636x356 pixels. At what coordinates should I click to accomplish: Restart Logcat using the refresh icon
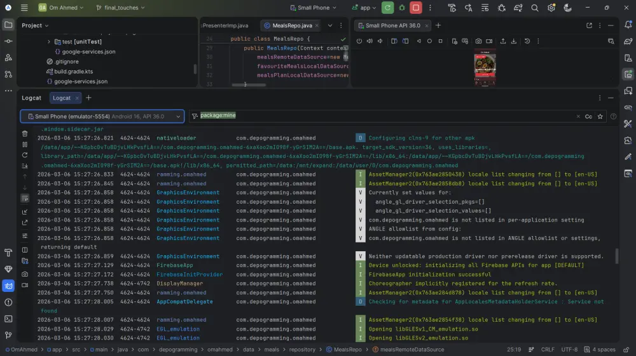point(25,155)
